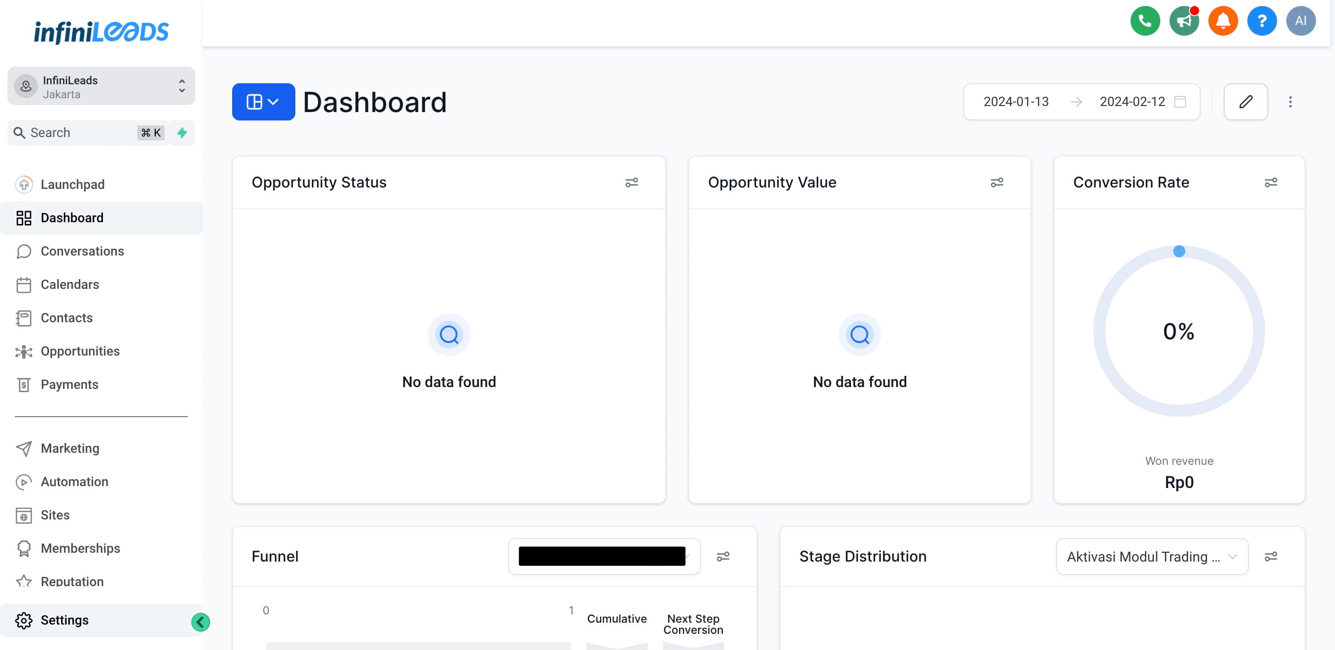Open the blue dashboard layout dropdown
The image size is (1335, 650).
tap(263, 102)
